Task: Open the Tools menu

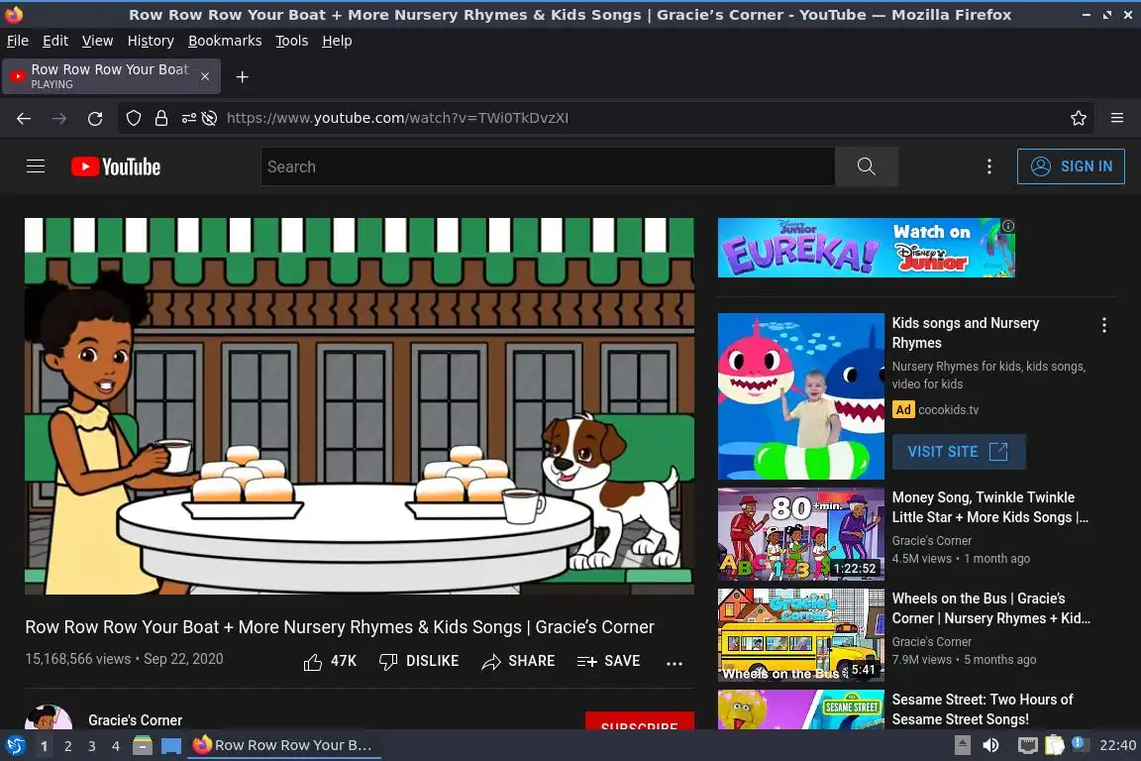Action: pyautogui.click(x=292, y=41)
